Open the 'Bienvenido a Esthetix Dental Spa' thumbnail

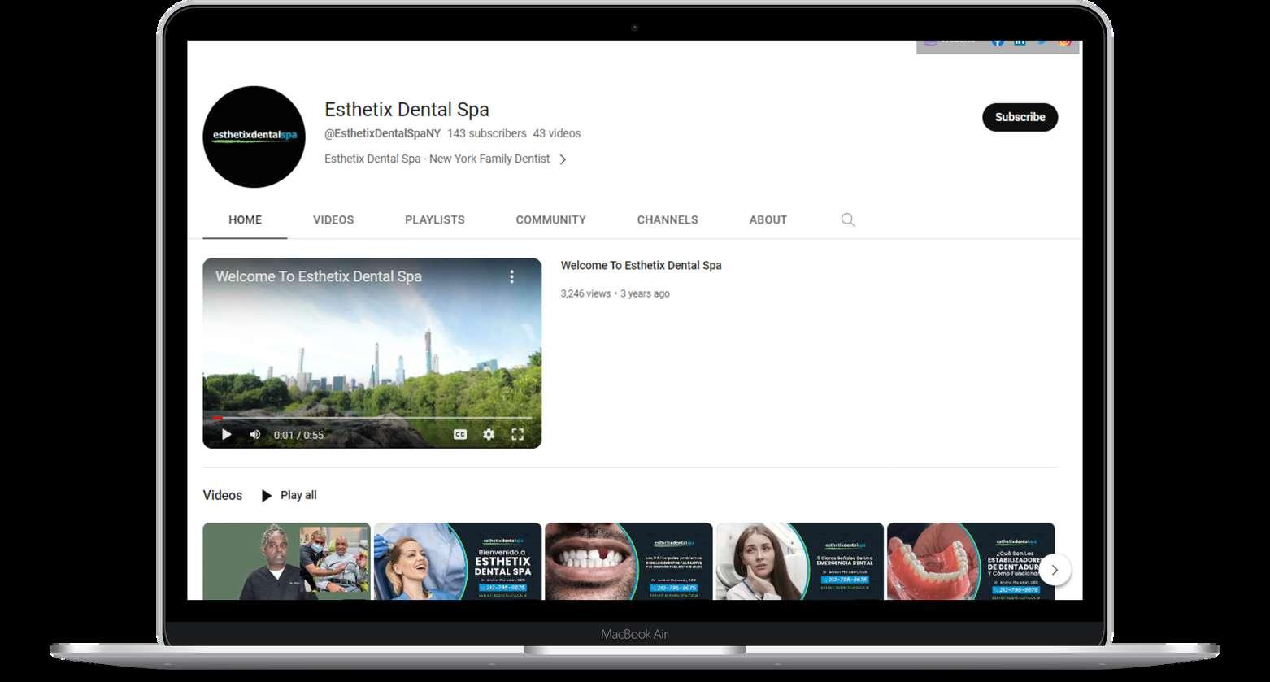458,562
